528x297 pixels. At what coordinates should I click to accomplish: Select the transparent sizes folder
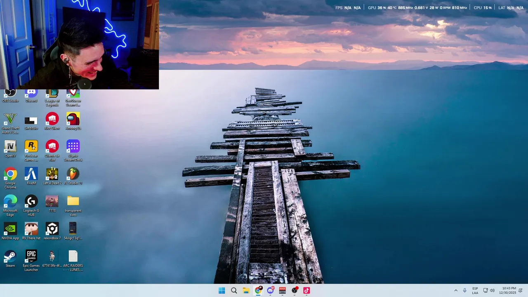(73, 206)
